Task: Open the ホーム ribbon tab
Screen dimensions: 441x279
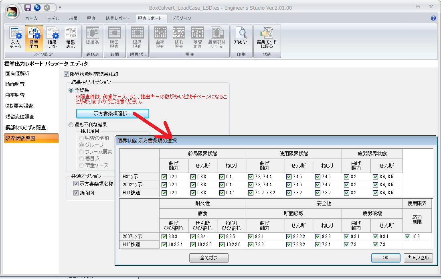Action: (x=32, y=18)
